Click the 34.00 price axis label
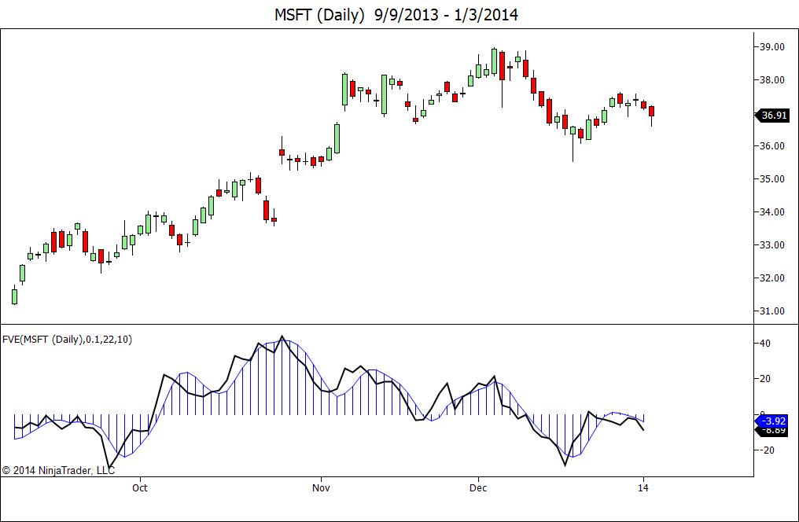The height and width of the screenshot is (522, 799). [772, 211]
